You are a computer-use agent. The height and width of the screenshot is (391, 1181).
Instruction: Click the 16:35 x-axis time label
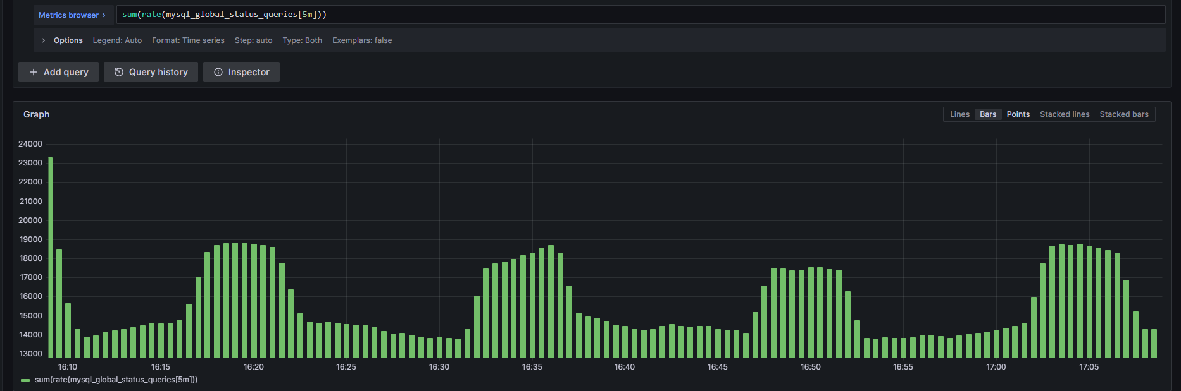point(532,367)
